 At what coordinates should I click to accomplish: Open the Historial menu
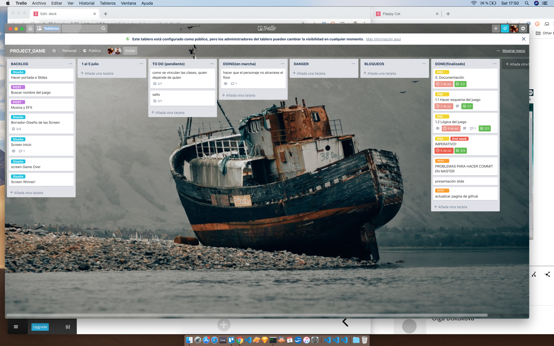86,3
